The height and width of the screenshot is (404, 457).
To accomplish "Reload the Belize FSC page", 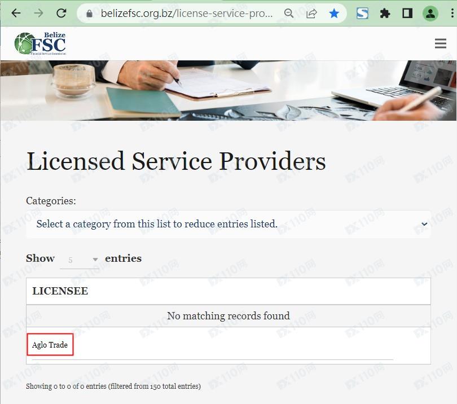I will click(x=61, y=13).
